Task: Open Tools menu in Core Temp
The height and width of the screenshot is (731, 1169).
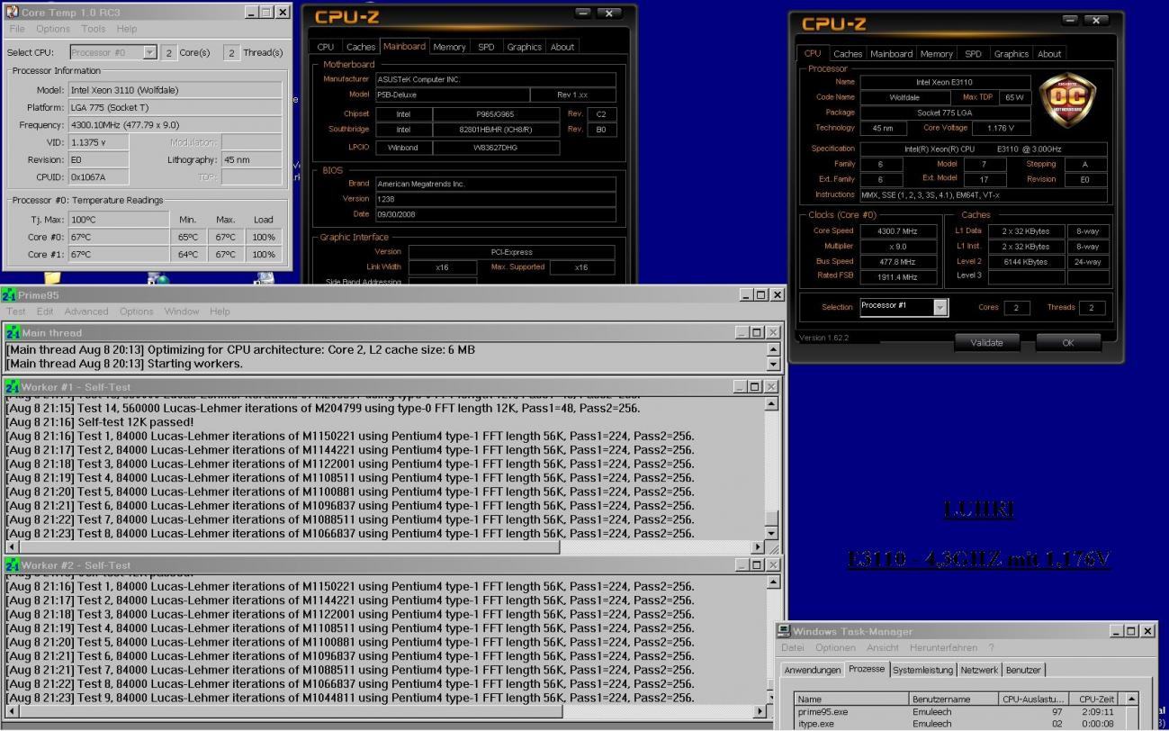Action: point(94,29)
